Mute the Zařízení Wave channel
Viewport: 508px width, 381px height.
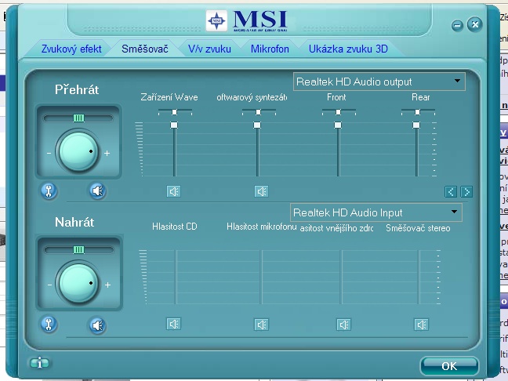(174, 191)
